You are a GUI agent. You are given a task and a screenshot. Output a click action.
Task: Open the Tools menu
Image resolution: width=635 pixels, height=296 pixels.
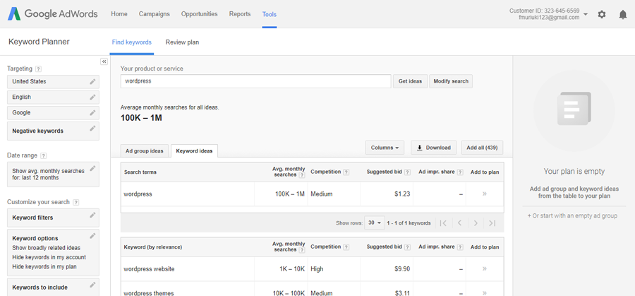tap(270, 14)
